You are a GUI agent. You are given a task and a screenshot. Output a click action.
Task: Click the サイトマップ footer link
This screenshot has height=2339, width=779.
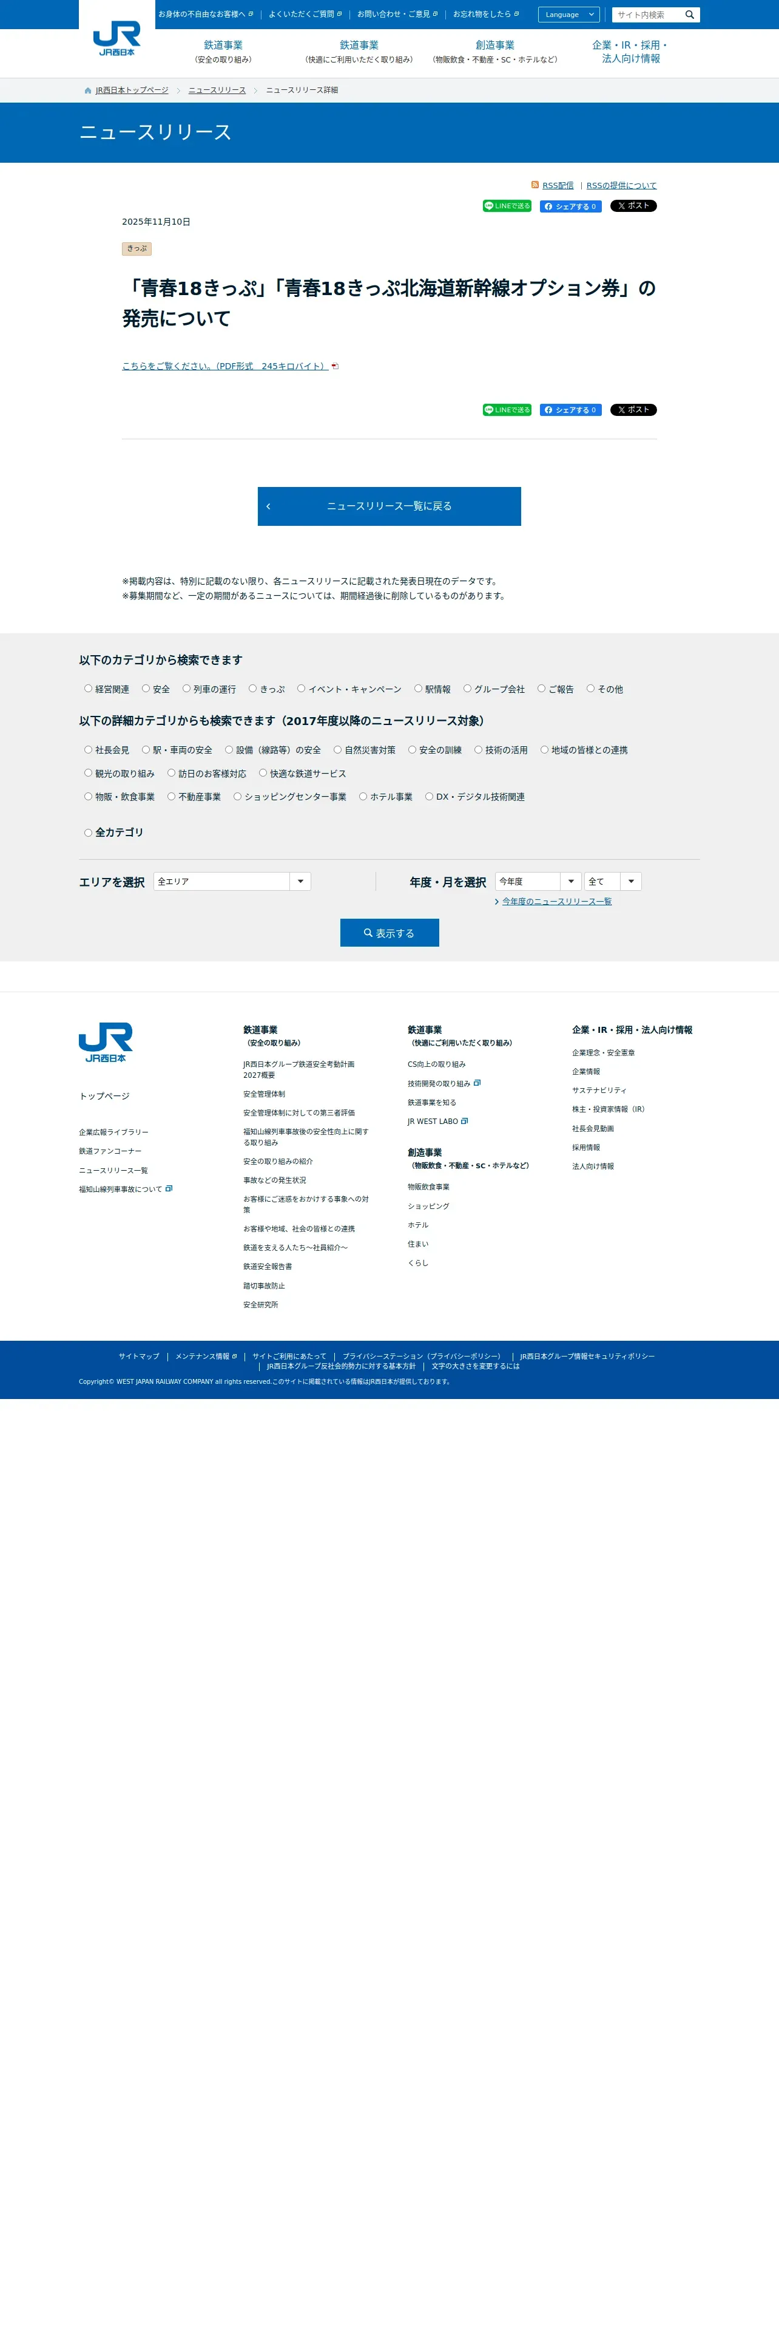point(139,1357)
